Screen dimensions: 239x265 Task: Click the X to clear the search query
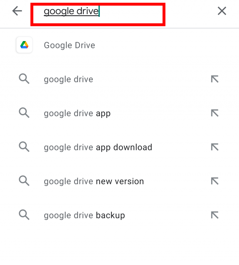(222, 11)
